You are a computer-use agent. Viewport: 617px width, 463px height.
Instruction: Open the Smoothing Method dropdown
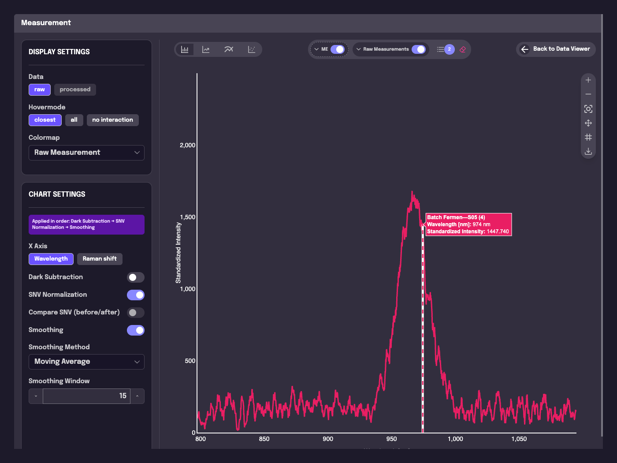pos(86,362)
